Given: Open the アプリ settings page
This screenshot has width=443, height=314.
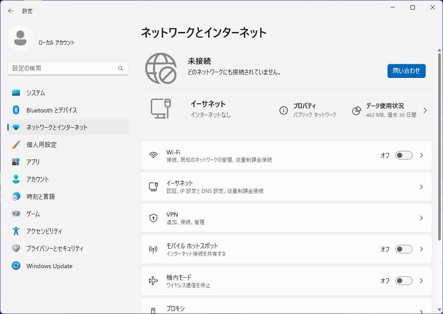Looking at the screenshot, I should click(x=68, y=162).
